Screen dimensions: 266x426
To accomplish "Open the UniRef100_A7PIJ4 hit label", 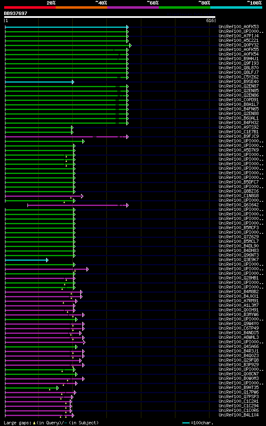I will tap(239, 36).
